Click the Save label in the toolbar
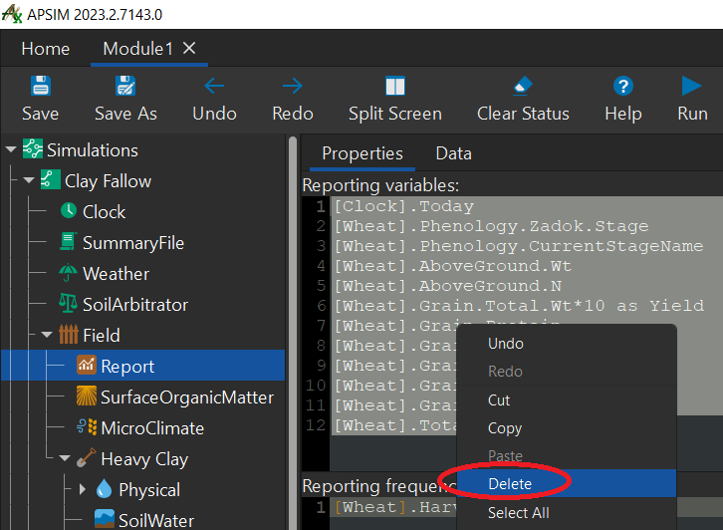 41,114
